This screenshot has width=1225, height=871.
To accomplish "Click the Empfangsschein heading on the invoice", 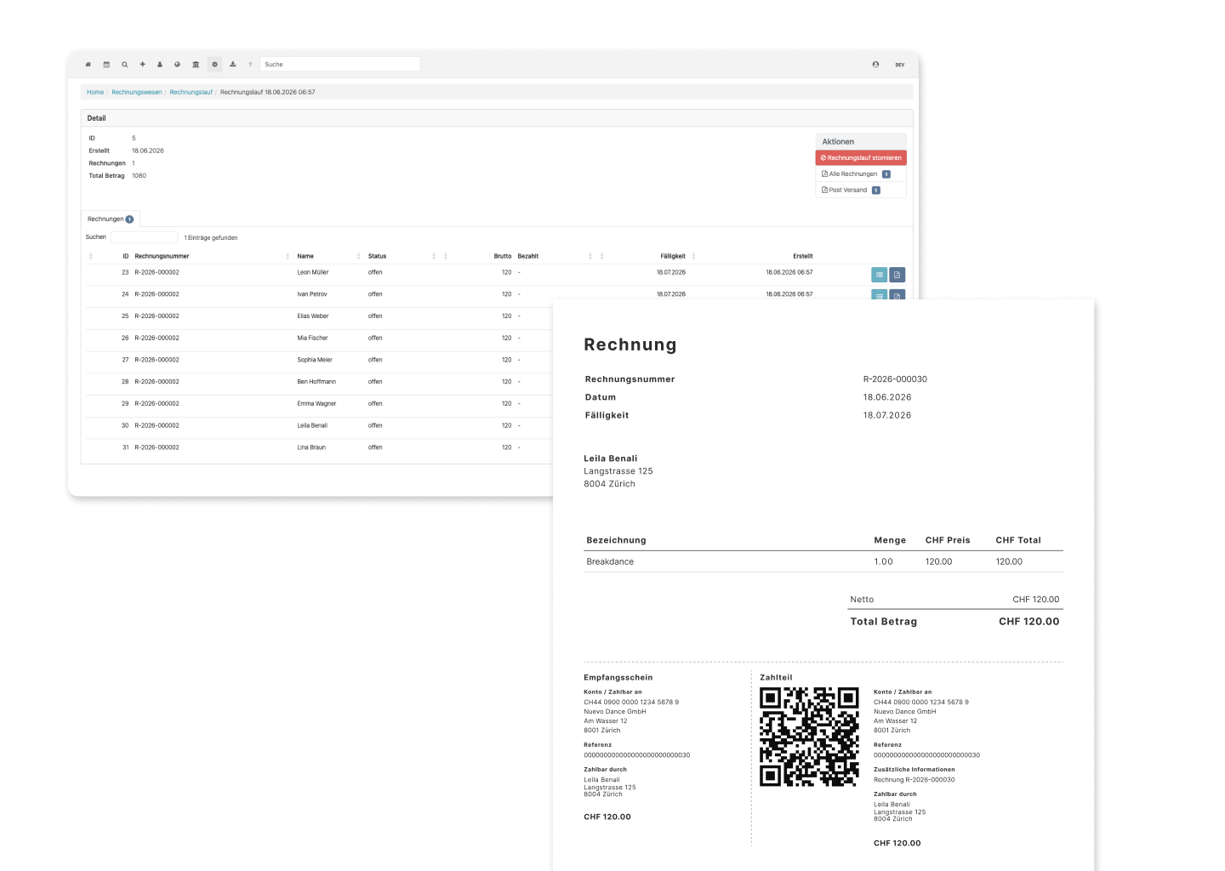I will (618, 678).
